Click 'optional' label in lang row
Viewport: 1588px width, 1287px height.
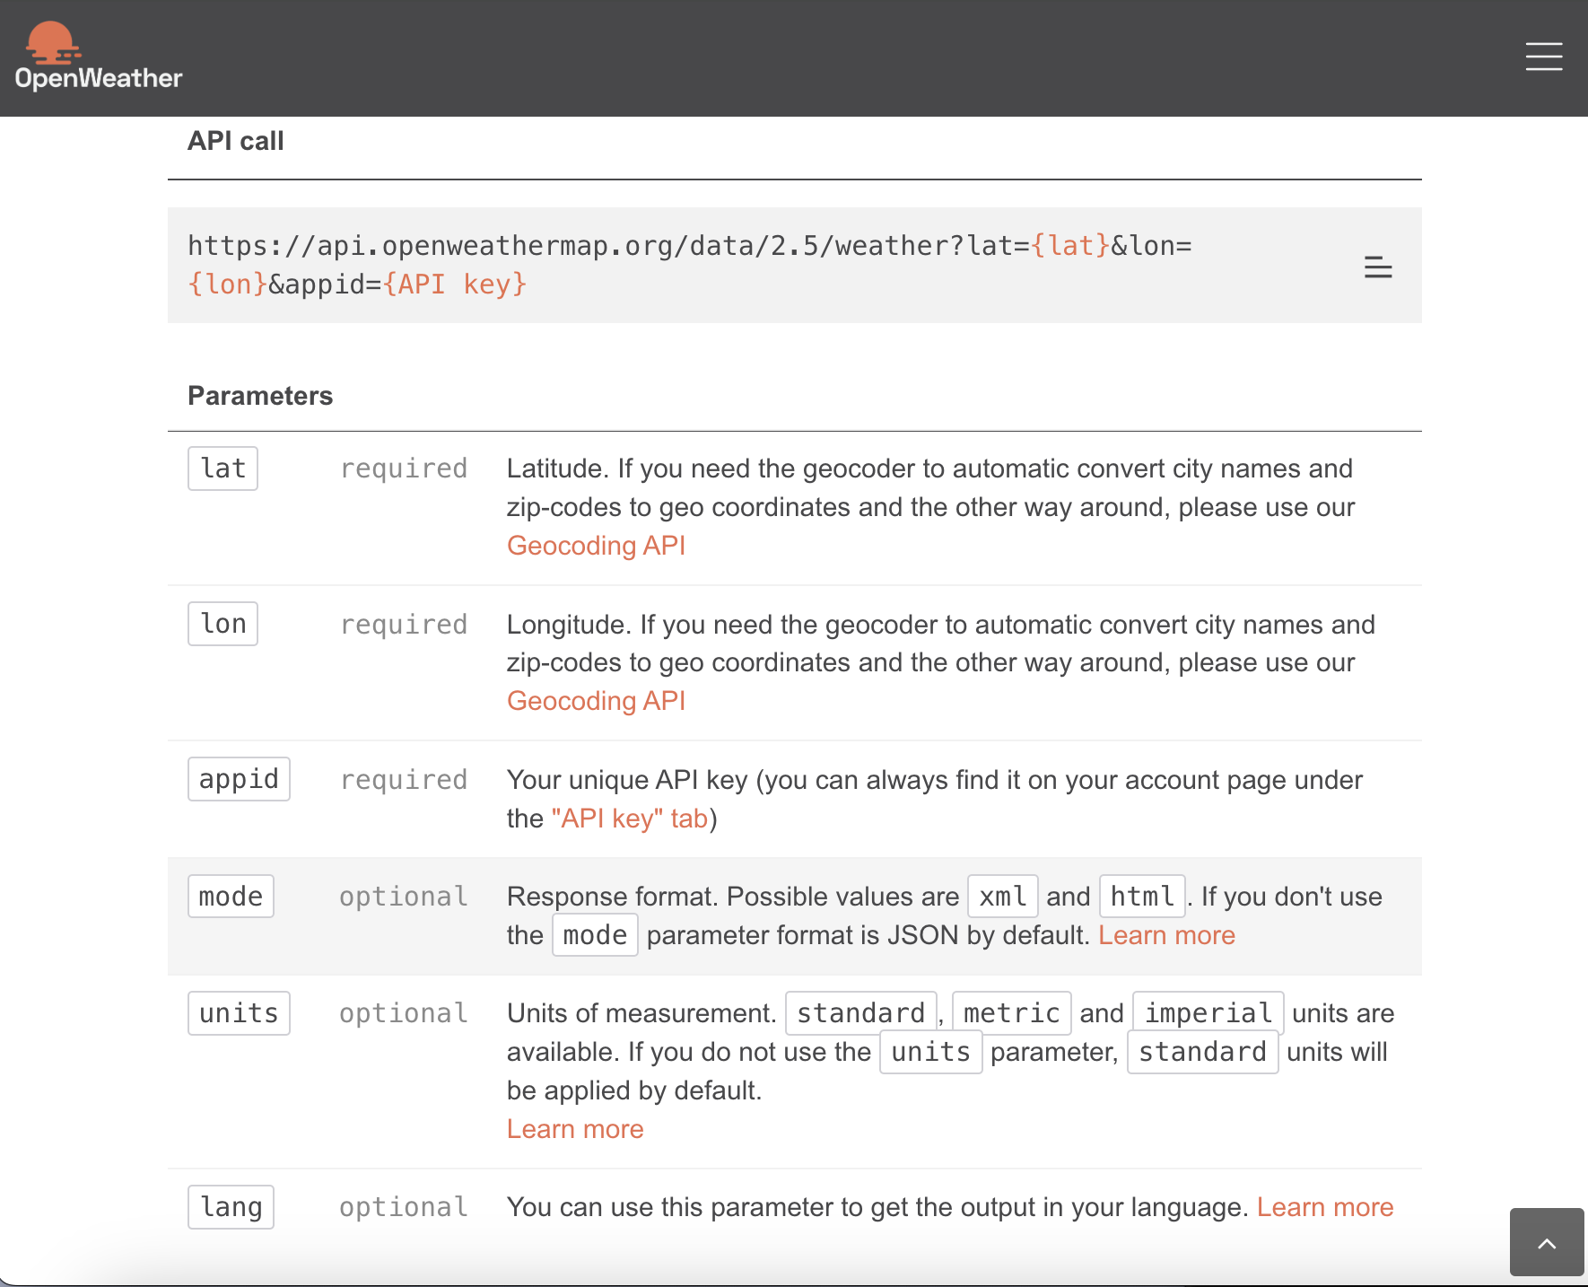tap(404, 1207)
